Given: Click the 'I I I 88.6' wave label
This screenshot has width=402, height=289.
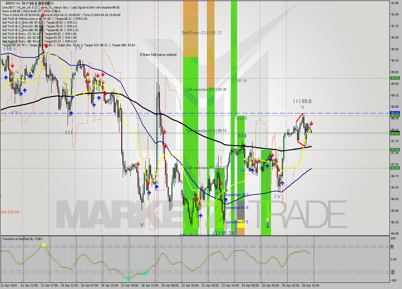Looking at the screenshot, I should pos(302,101).
